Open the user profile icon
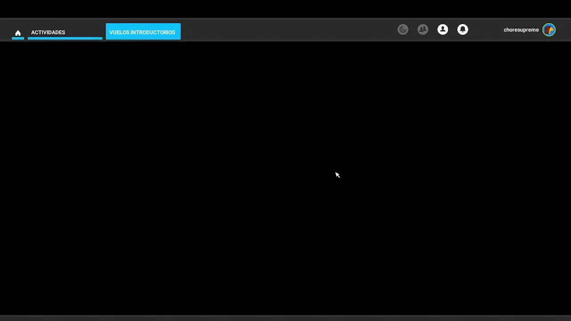571x321 pixels. (x=443, y=29)
